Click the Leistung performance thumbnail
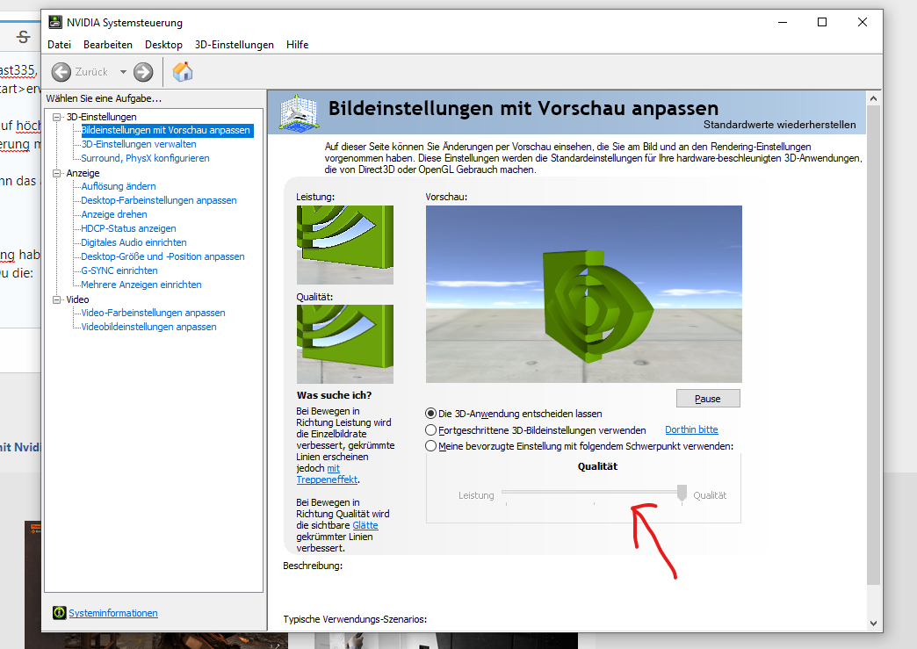 344,244
